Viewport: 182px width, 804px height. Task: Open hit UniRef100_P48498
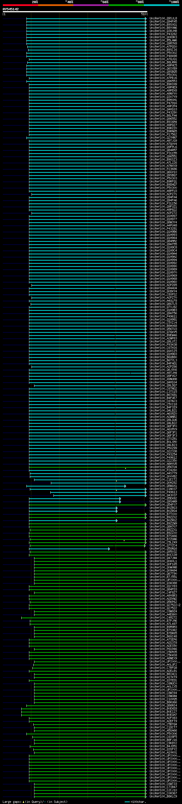[x=163, y=56]
